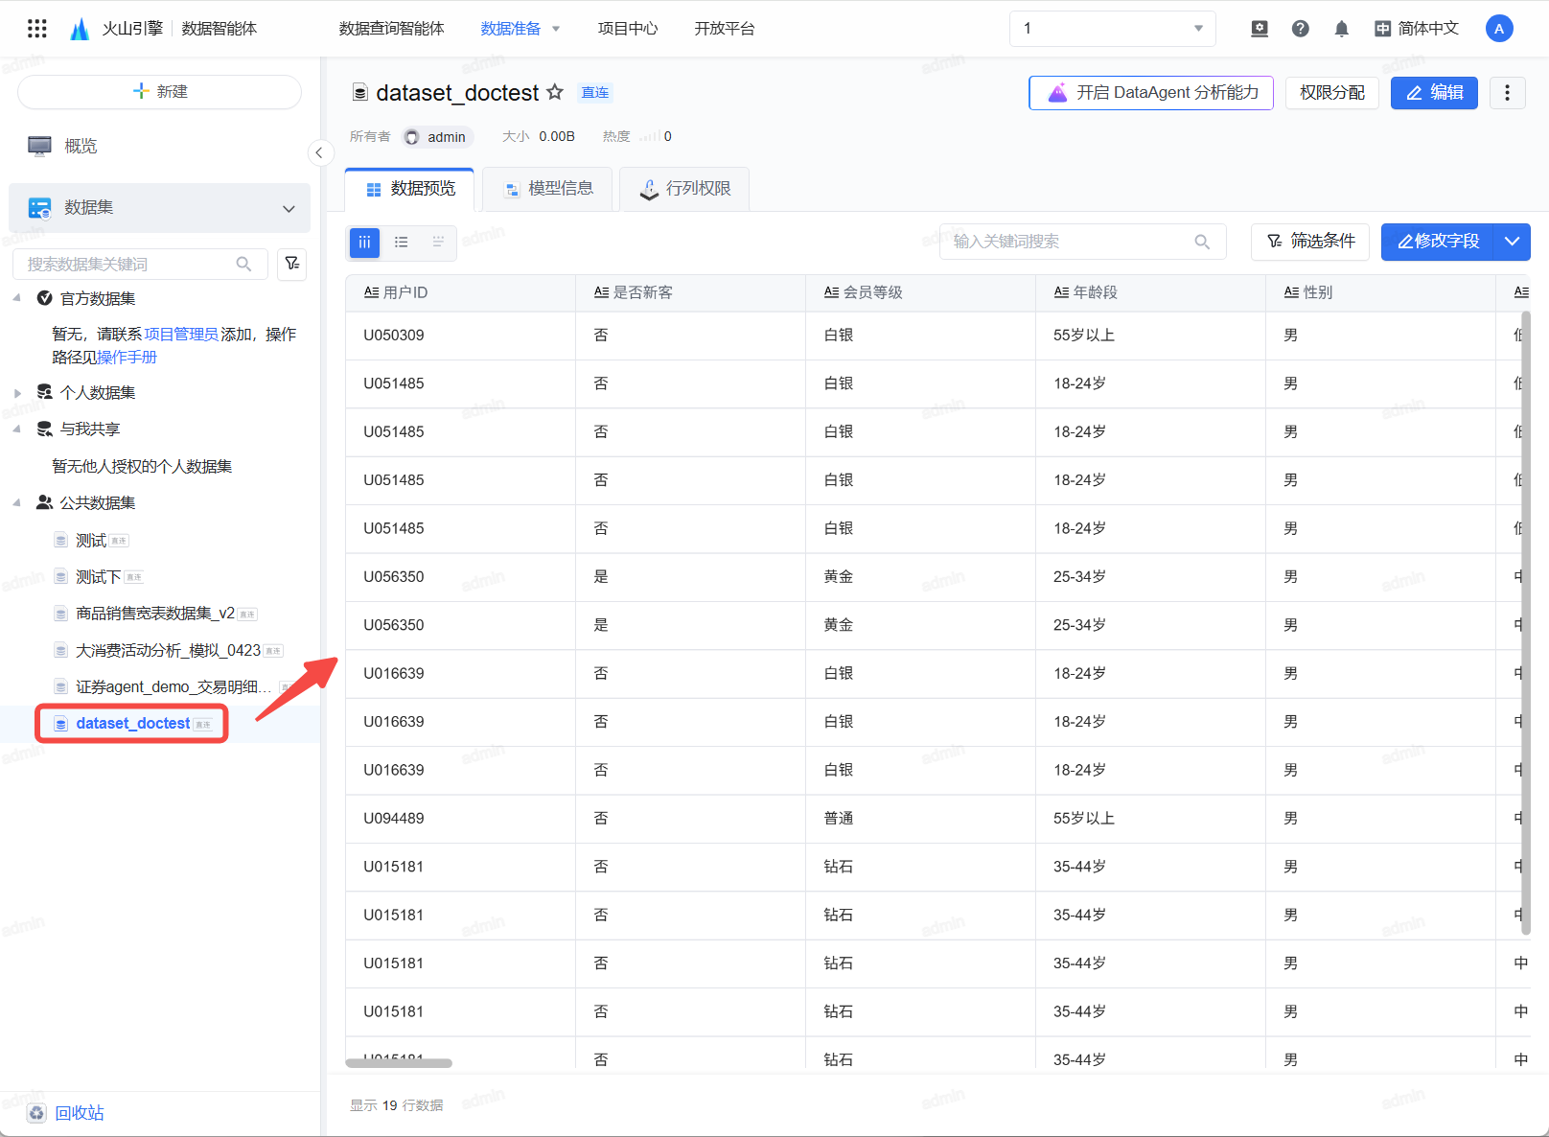Image resolution: width=1549 pixels, height=1137 pixels.
Task: Click the notification bell icon
Action: [x=1341, y=29]
